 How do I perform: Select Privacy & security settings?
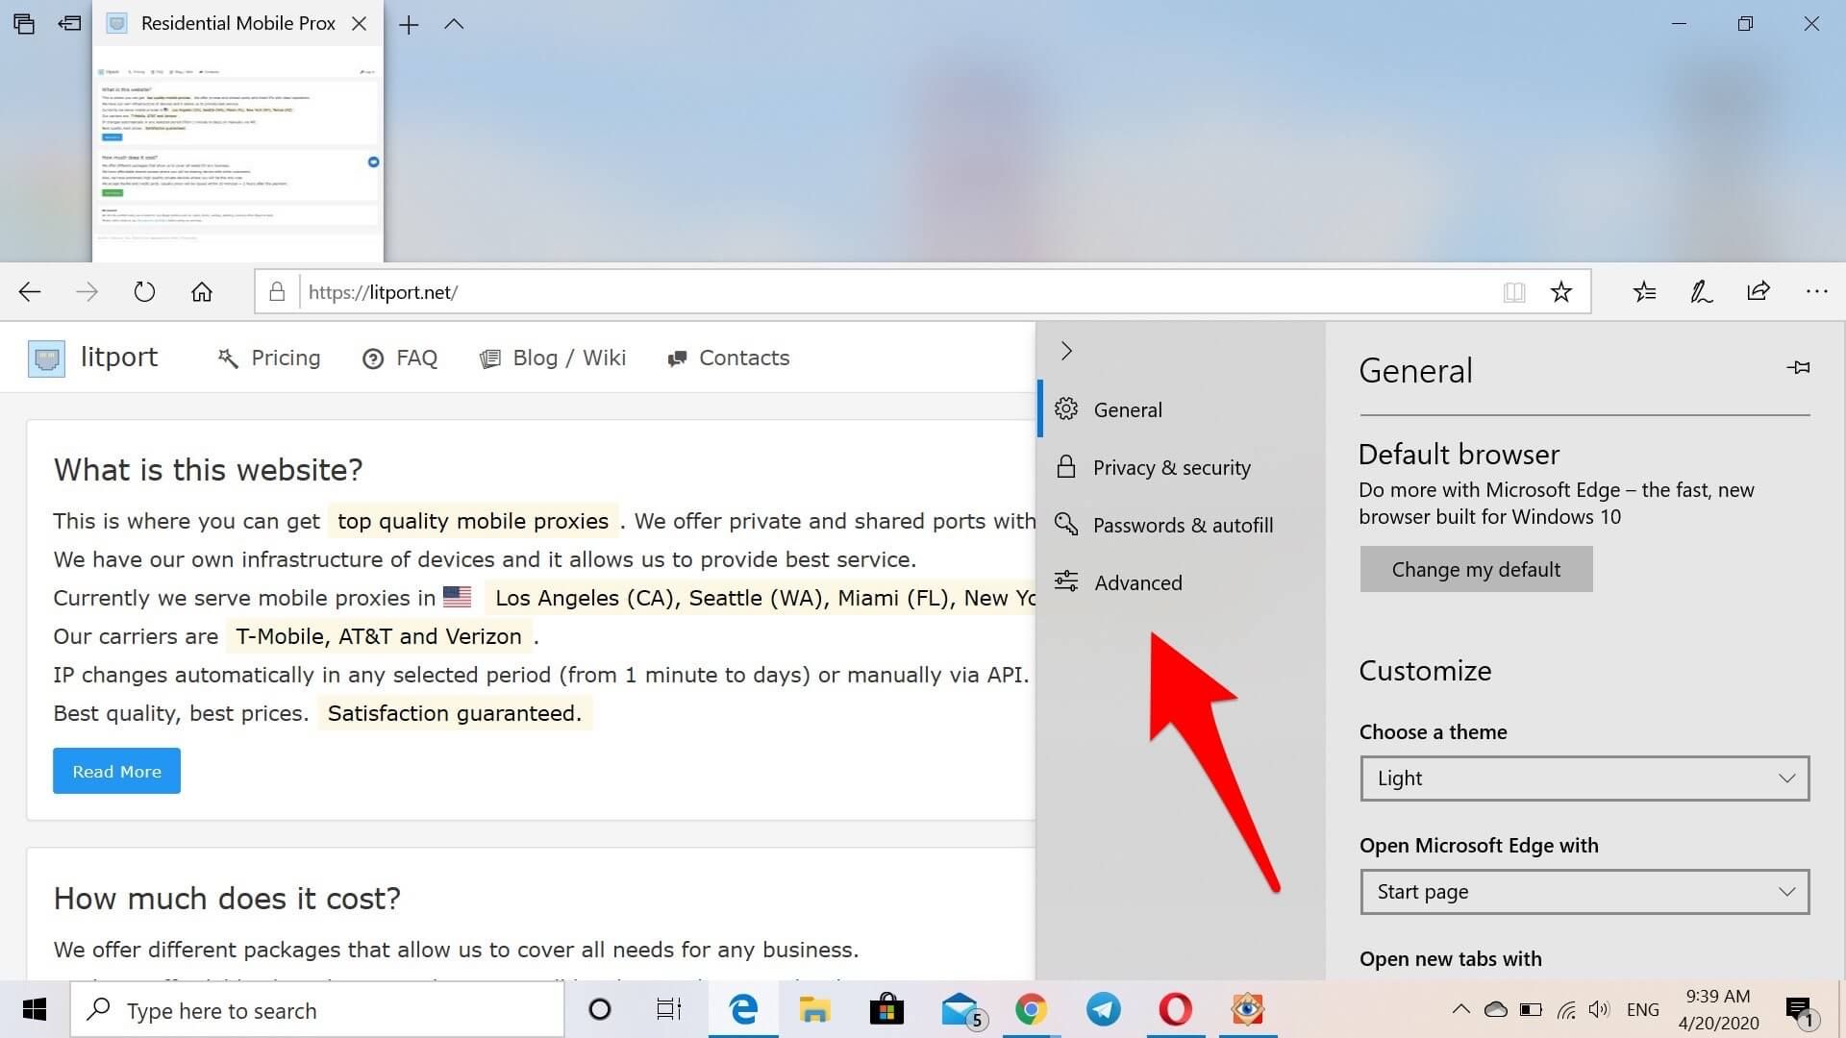coord(1181,467)
